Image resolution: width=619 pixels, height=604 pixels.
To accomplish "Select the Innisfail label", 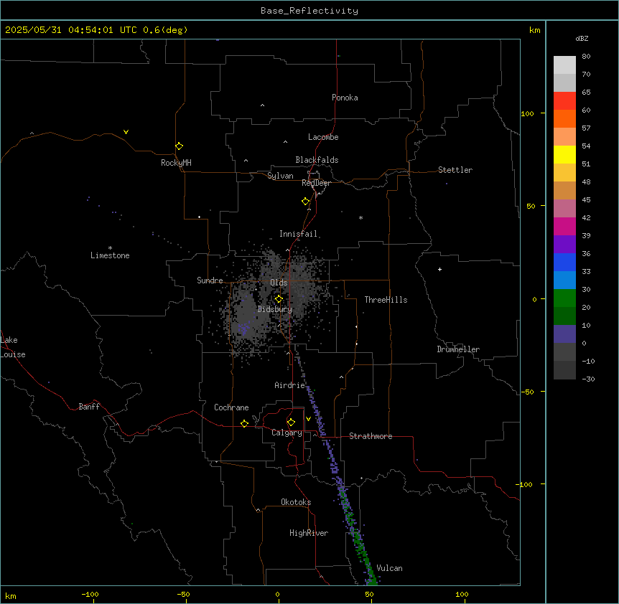I will tap(298, 234).
